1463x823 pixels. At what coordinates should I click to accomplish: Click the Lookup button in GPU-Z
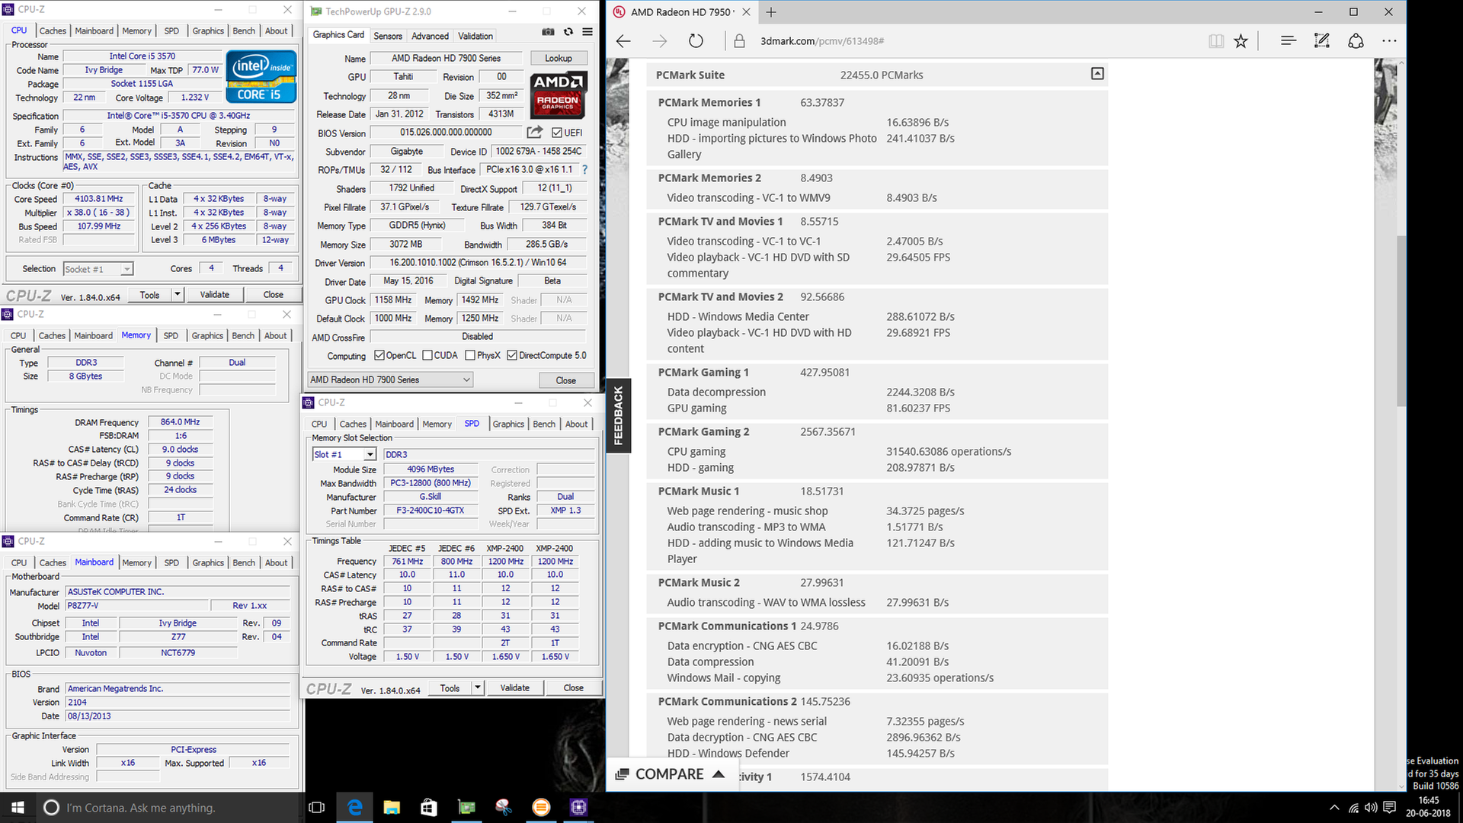click(558, 58)
